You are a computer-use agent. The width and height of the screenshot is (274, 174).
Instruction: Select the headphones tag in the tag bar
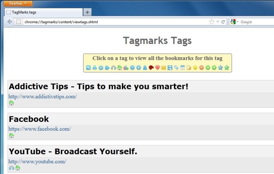pyautogui.click(x=113, y=68)
